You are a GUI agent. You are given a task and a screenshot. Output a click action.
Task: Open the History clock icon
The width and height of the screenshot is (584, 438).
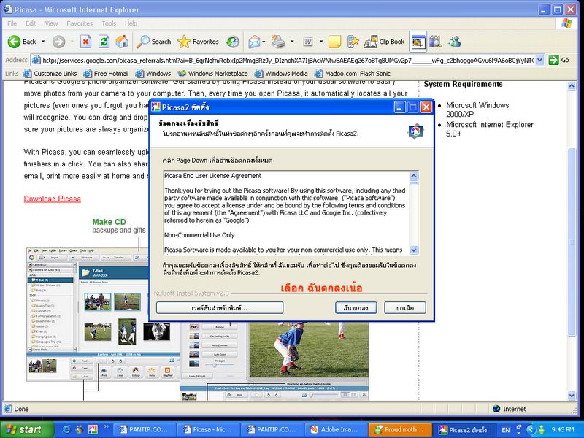click(x=233, y=42)
